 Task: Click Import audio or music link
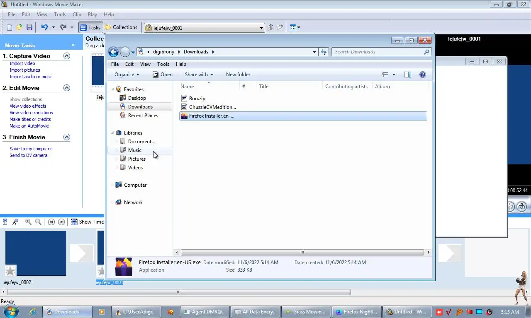pyautogui.click(x=31, y=77)
